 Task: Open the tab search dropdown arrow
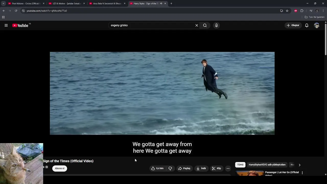click(3, 4)
